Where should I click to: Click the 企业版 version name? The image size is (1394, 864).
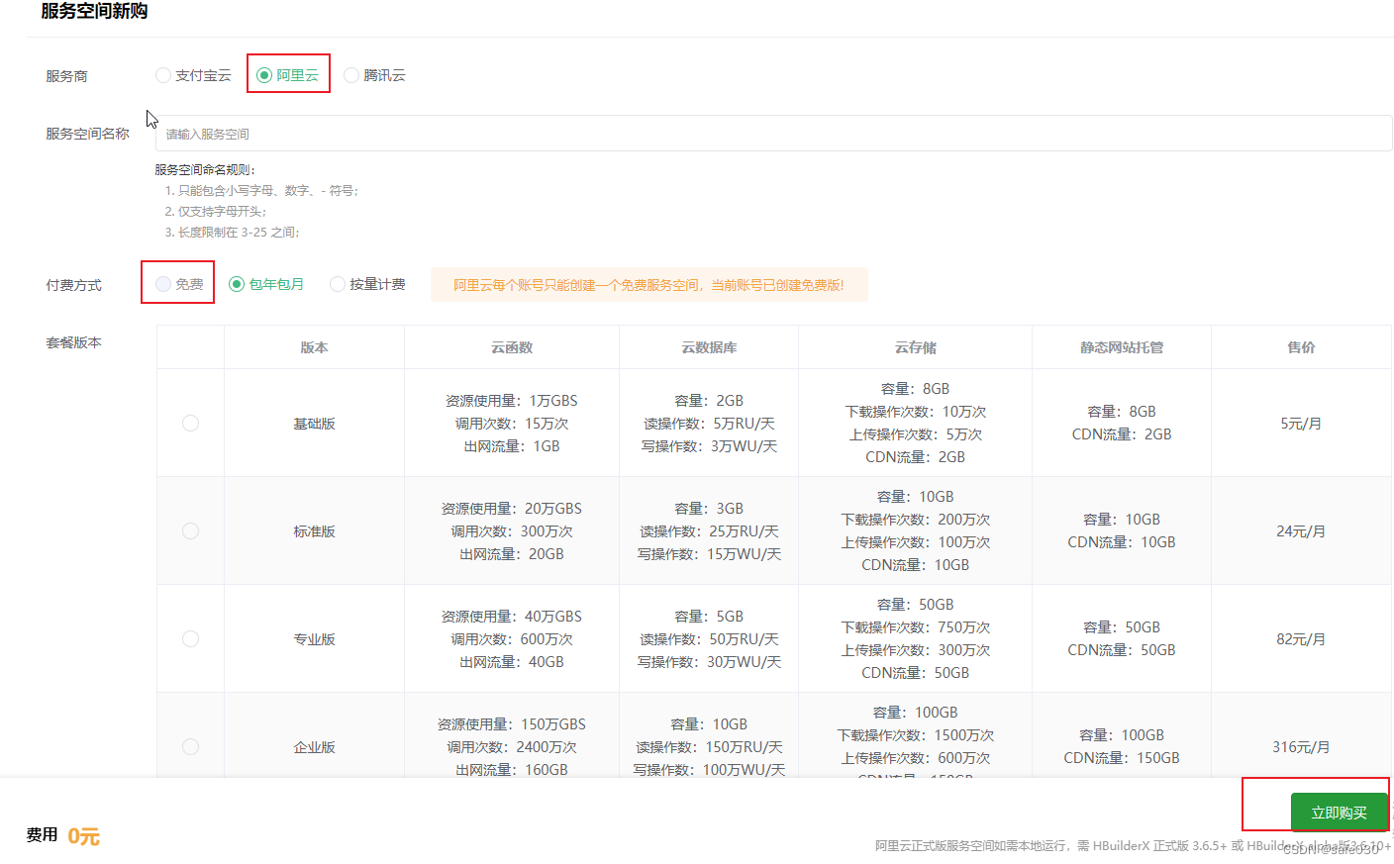314,747
